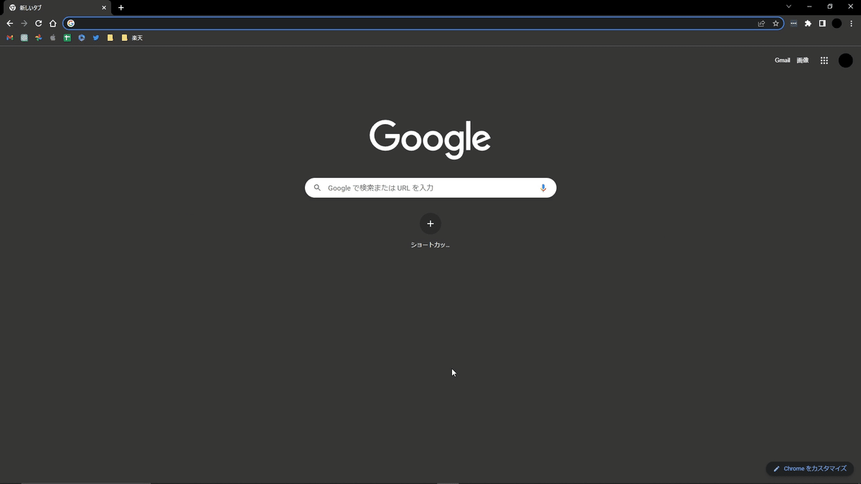The height and width of the screenshot is (484, 861).
Task: Reload the current page
Action: coord(39,24)
